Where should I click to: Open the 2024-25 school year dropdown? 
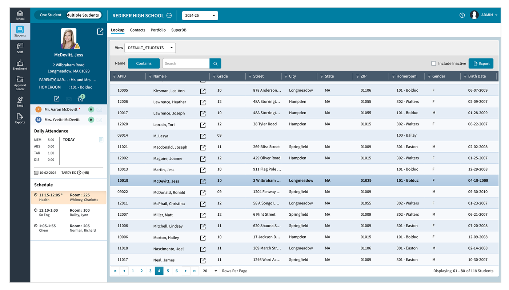200,16
